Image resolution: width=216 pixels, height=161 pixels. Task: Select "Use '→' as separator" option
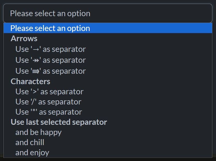[50, 49]
